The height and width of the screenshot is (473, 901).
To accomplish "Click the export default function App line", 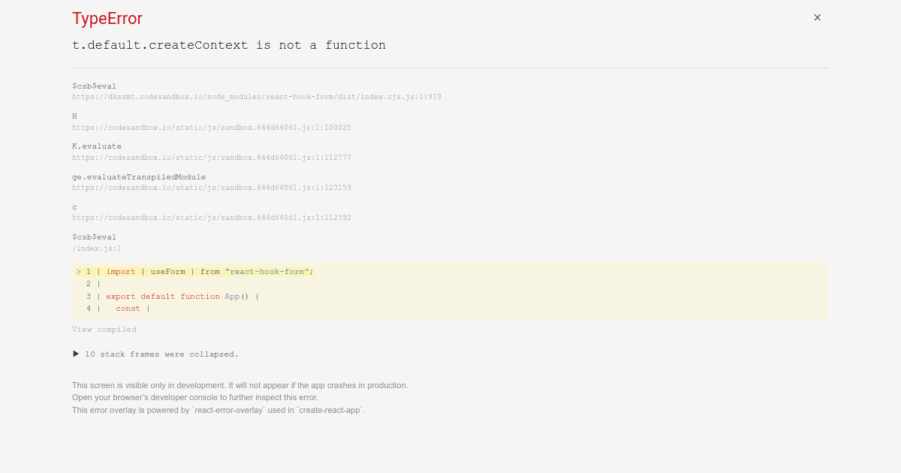I will point(173,297).
